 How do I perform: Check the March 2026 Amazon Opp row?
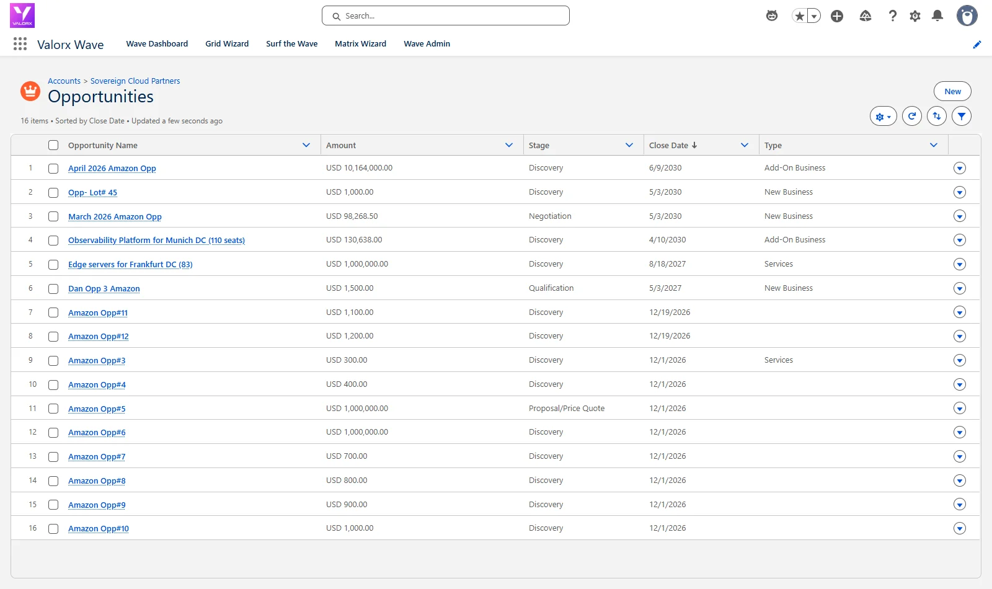(53, 216)
